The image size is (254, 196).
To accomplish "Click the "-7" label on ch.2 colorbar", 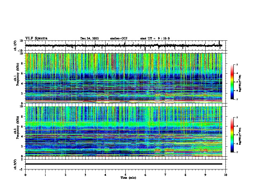I will [236, 152].
